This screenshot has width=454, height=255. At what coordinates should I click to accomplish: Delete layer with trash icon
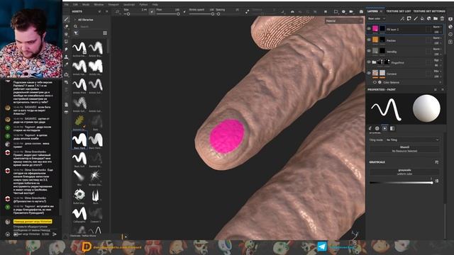442,18
